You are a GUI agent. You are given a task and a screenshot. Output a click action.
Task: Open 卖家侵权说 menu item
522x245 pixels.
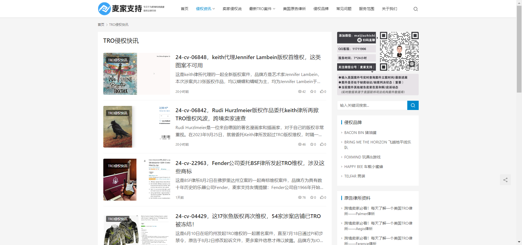point(232,9)
